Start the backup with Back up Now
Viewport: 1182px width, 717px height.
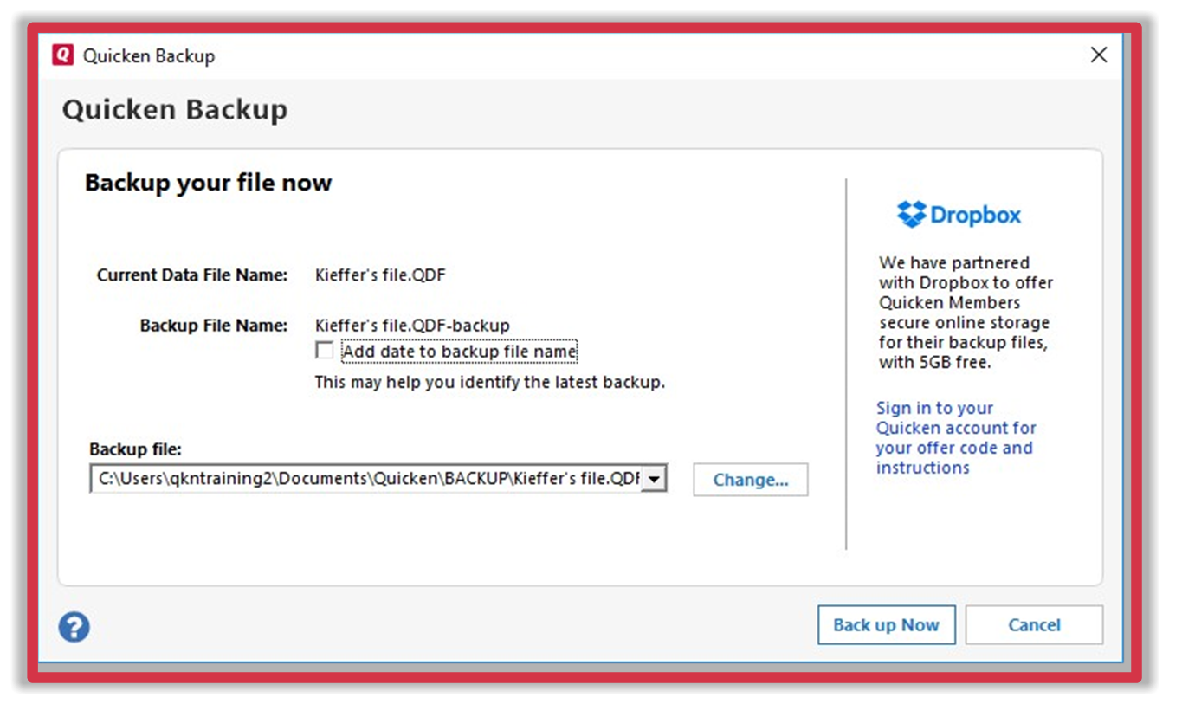[886, 625]
